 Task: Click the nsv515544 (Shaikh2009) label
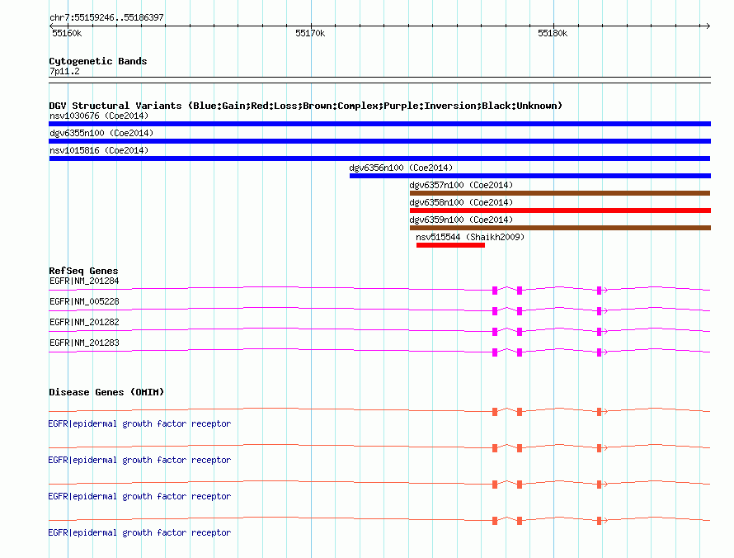pyautogui.click(x=470, y=237)
